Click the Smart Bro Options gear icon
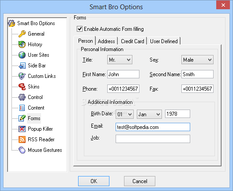This screenshot has height=191, width=233. pyautogui.click(x=11, y=23)
